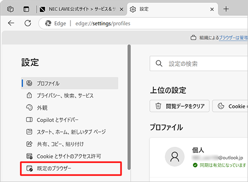The height and width of the screenshot is (182, 248).
Task: Click the profile icon beside プロファイル
Action: click(29, 83)
